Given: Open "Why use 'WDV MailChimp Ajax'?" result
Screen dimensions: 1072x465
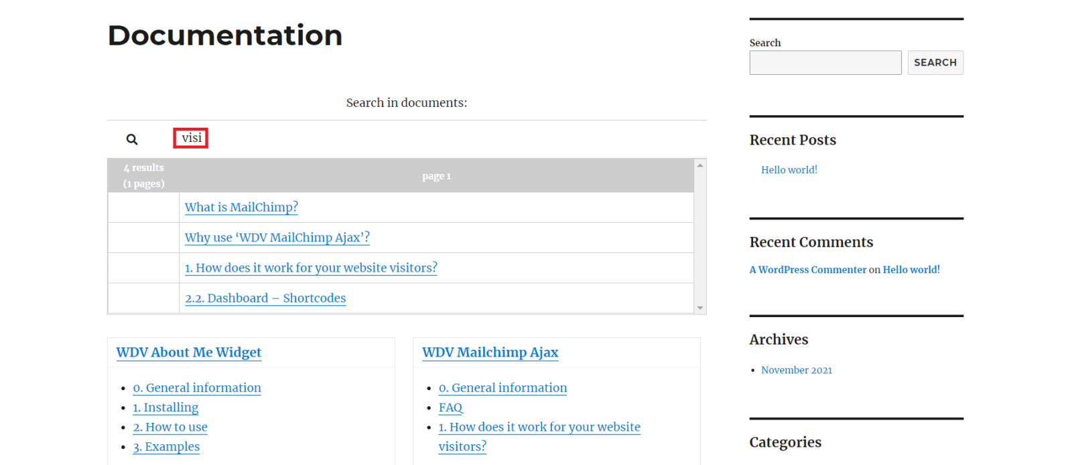Looking at the screenshot, I should point(277,238).
